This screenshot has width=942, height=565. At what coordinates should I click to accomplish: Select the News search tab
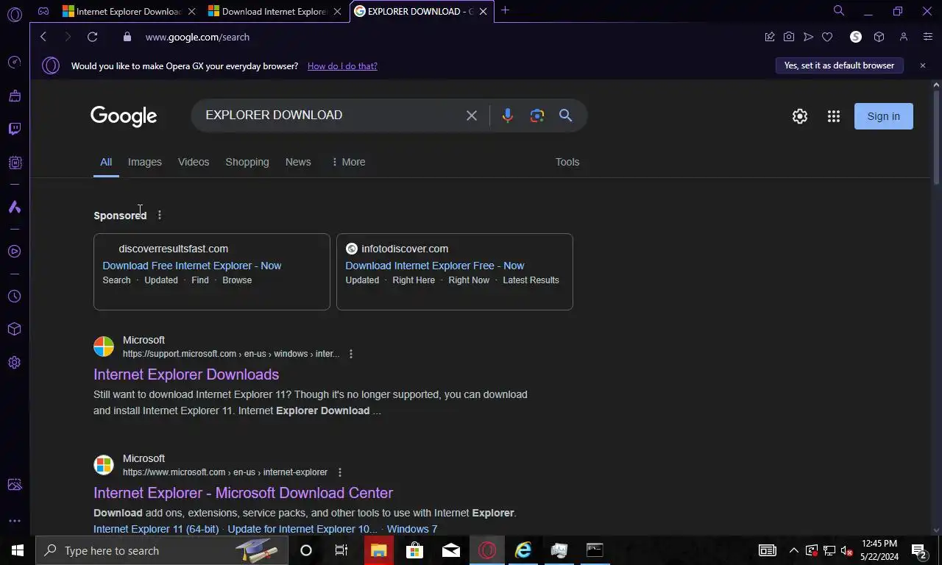[x=298, y=162]
